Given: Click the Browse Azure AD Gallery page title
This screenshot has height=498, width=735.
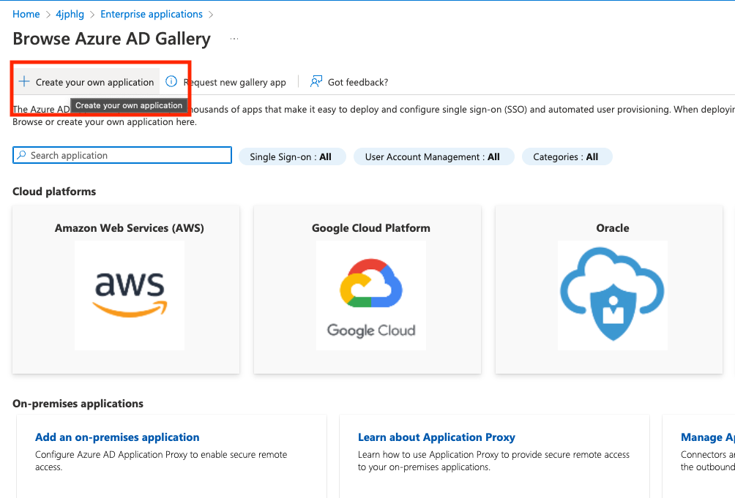Looking at the screenshot, I should coord(111,39).
